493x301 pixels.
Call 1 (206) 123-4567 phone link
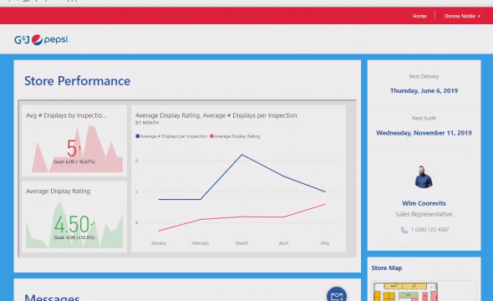click(429, 230)
